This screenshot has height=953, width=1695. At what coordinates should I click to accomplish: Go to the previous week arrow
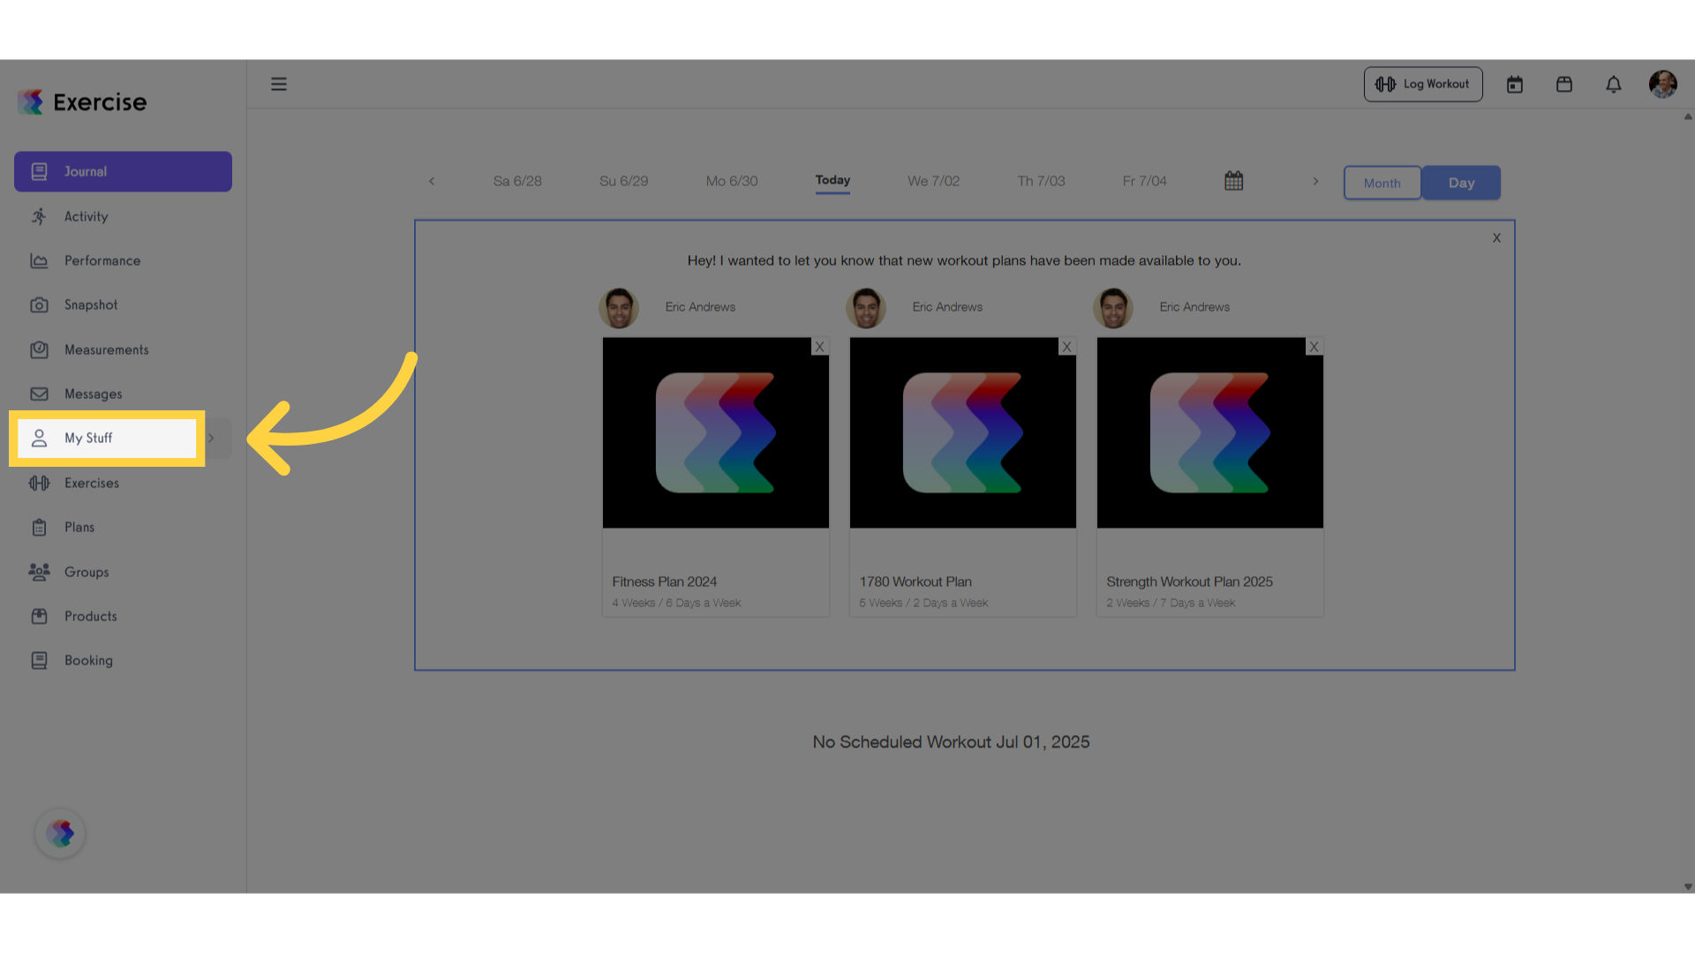coord(432,181)
